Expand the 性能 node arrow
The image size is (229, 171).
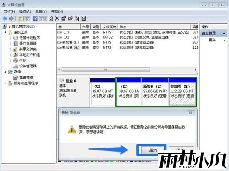point(11,61)
